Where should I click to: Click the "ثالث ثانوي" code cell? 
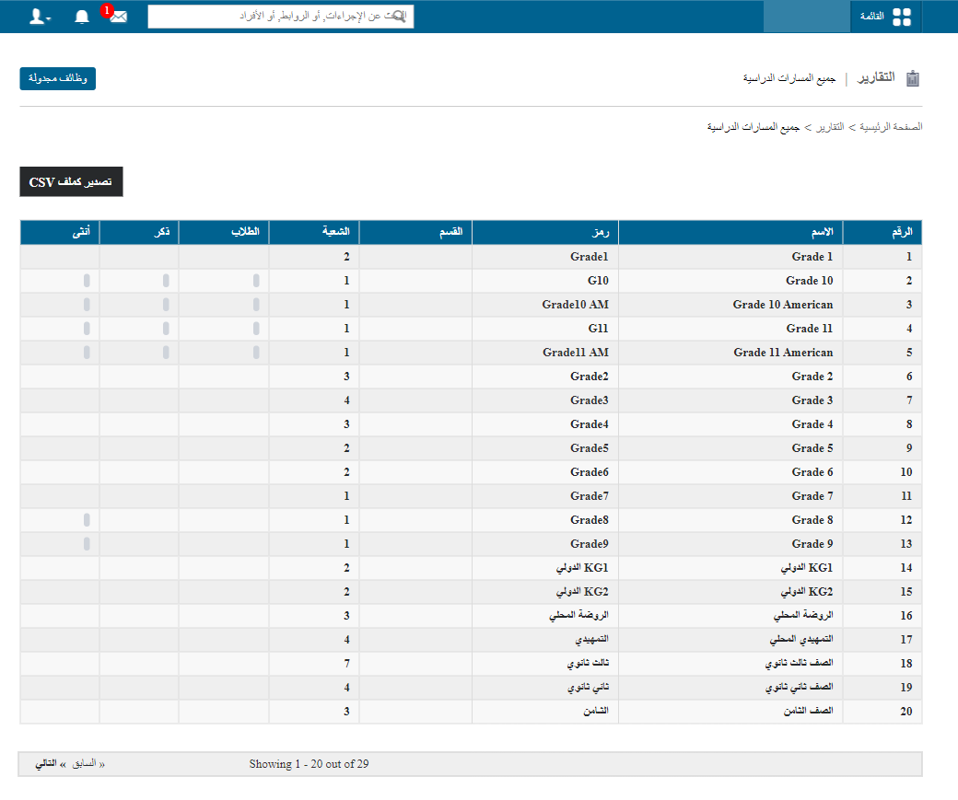[545, 663]
